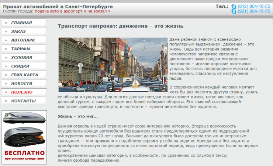This screenshot has height=166, width=273.
Task: Select the highlighted ПОЛЕЗНО menu item
Action: tap(24, 92)
